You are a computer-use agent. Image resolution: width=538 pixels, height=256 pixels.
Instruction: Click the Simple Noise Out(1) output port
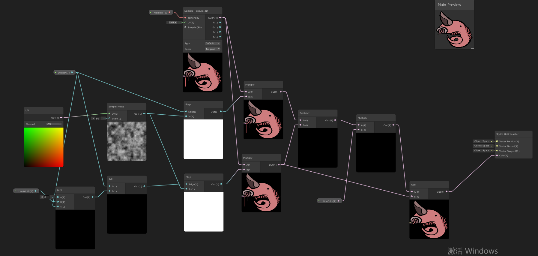coord(144,114)
